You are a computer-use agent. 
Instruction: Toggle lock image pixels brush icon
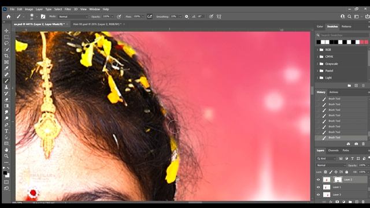coord(331,172)
